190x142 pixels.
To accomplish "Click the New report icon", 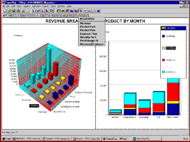I will 5,11.
